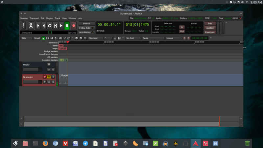Go to session start
The height and width of the screenshot is (148, 263).
tap(38, 26)
